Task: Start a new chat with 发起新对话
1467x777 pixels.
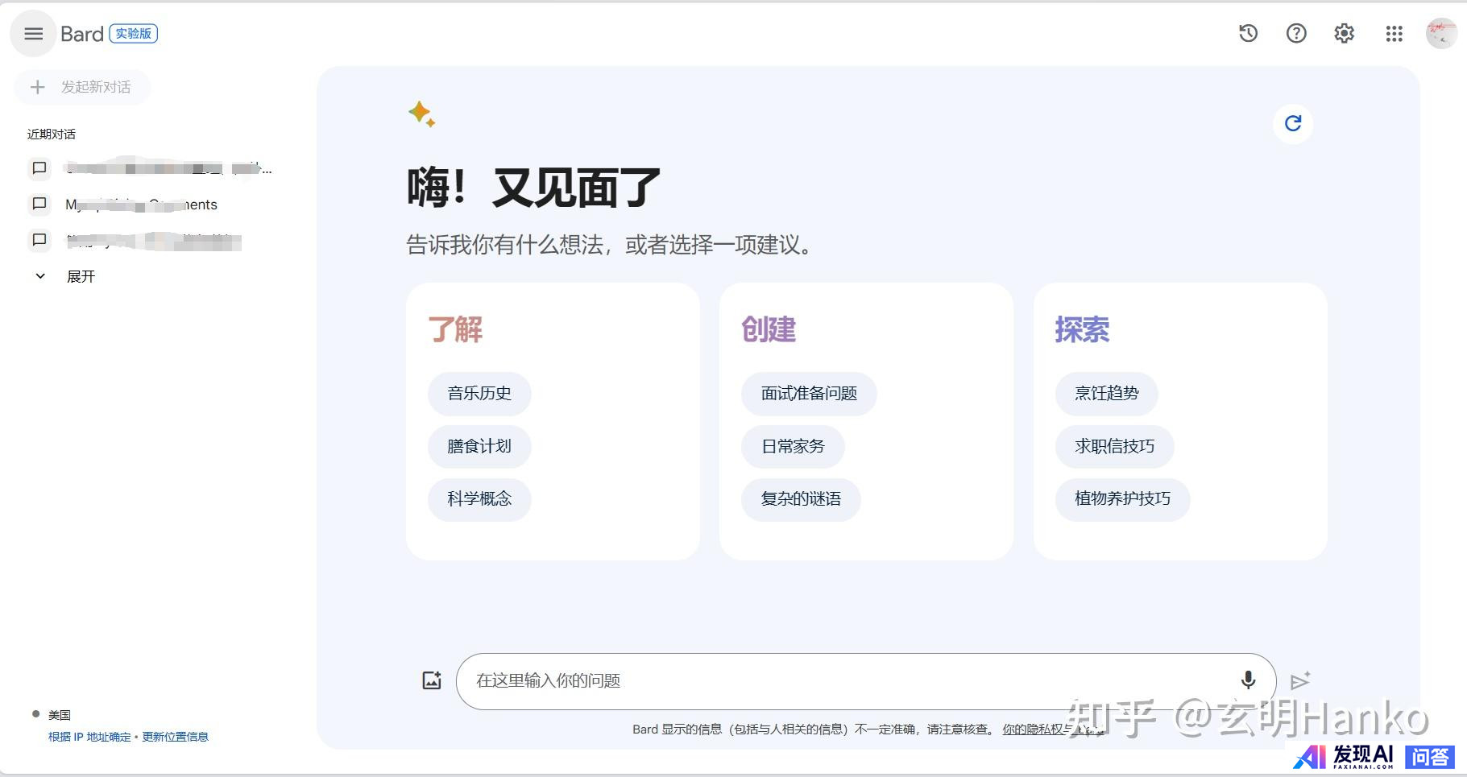Action: [82, 87]
